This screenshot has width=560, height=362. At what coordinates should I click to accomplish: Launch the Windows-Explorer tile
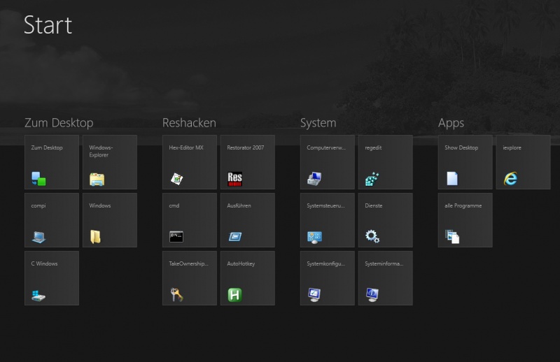(110, 162)
